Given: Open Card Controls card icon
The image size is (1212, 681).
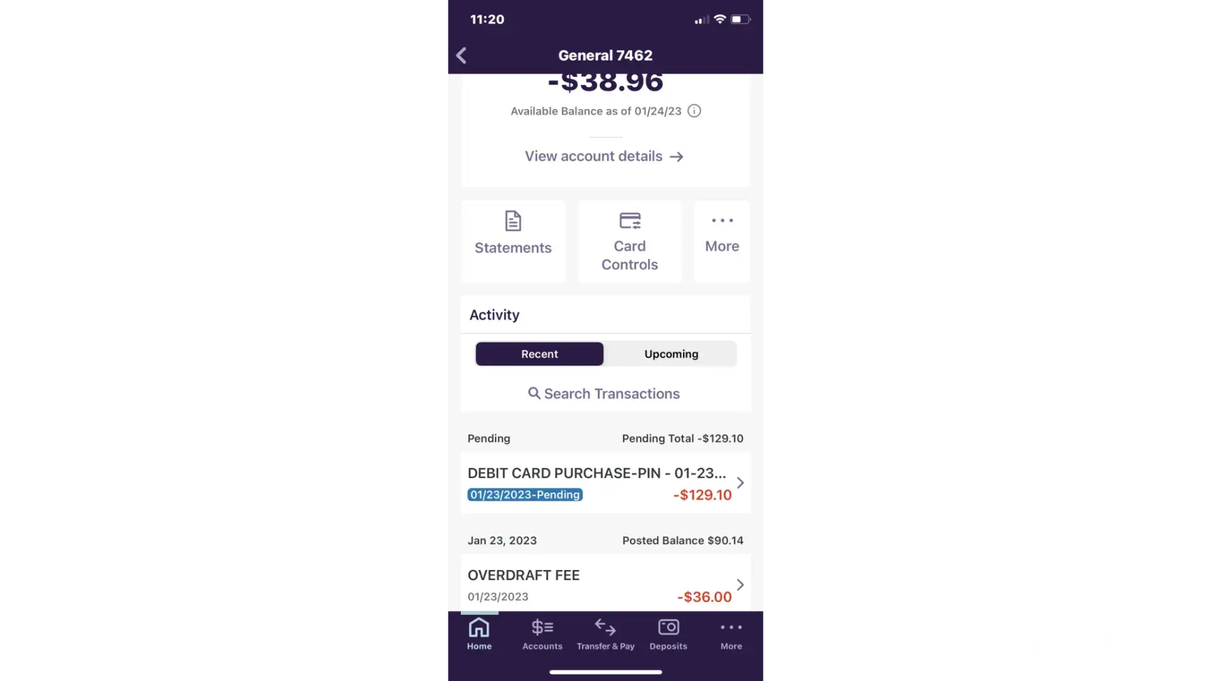Looking at the screenshot, I should point(630,221).
